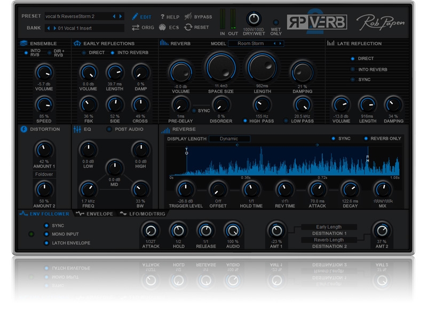Click the Dry/Wet knob
Screen dimensions: 427x318
[x=255, y=19]
